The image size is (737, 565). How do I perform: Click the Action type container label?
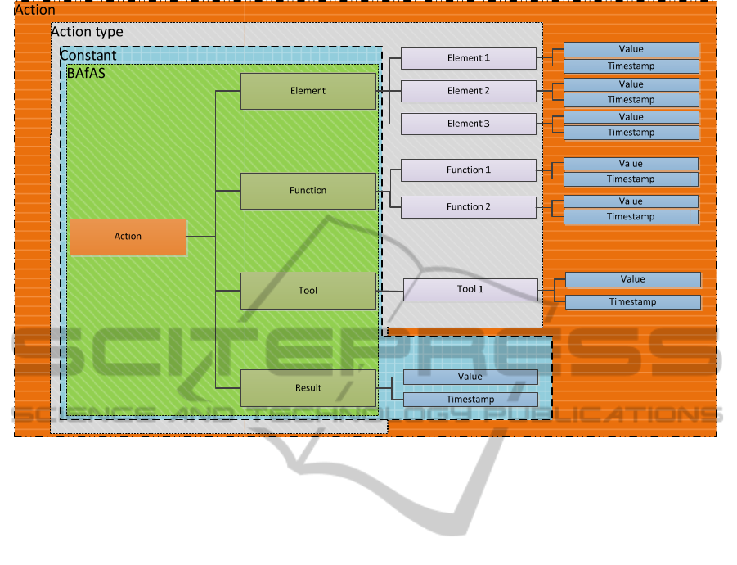[88, 32]
